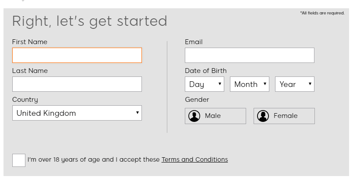Expand the Year of birth dropdown
Screen dimensions: 353x180
[295, 84]
